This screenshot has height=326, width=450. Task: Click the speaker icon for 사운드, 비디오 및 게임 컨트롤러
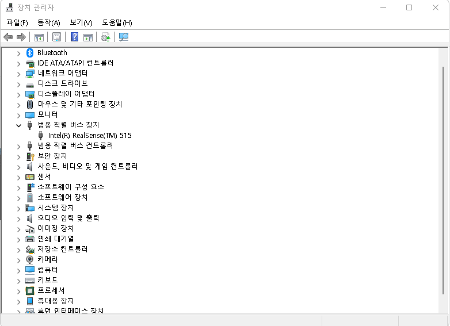point(29,167)
